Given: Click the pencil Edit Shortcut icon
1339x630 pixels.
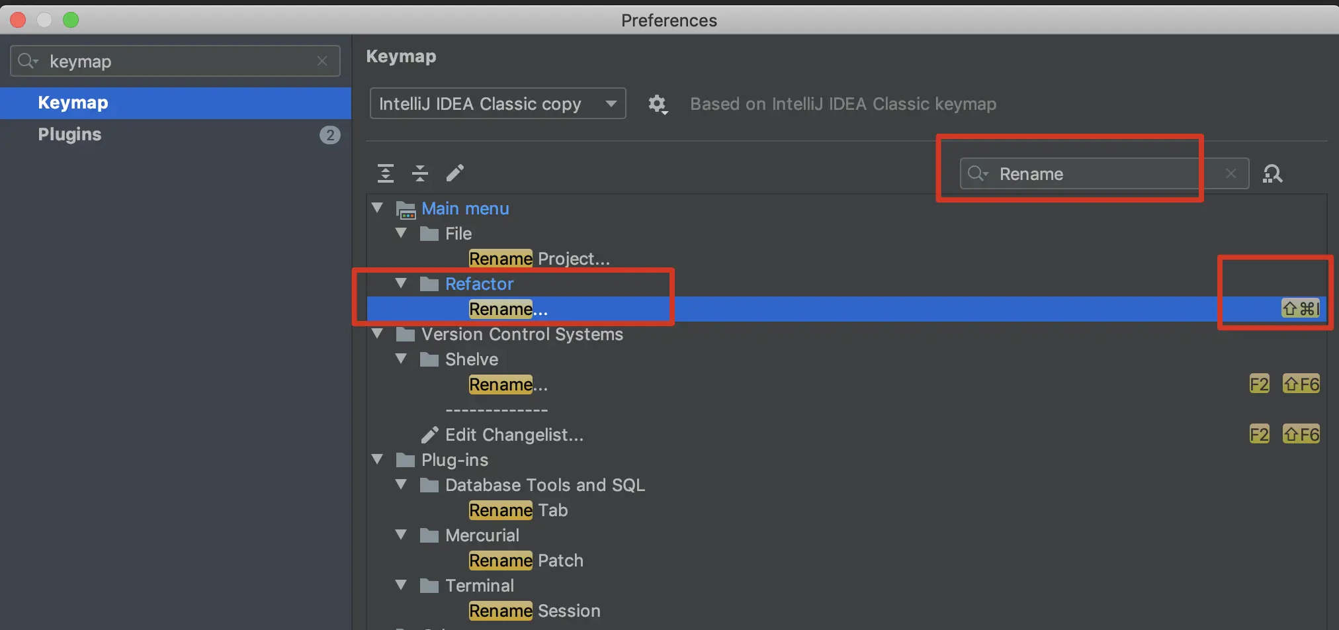Looking at the screenshot, I should click(455, 173).
